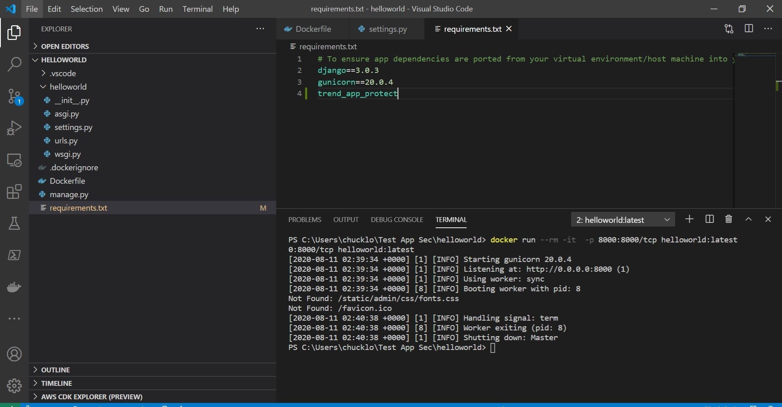Open the Remote Explorer view
This screenshot has width=782, height=407.
tap(14, 160)
